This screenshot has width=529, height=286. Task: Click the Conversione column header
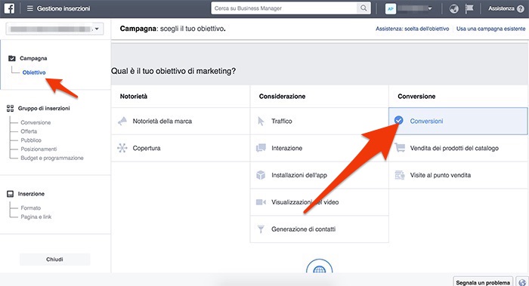click(x=416, y=97)
